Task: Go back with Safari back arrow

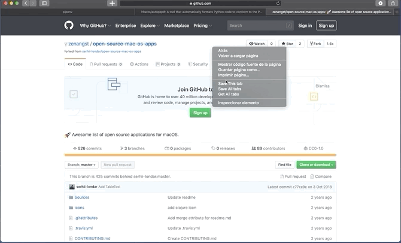Action: 26,3
